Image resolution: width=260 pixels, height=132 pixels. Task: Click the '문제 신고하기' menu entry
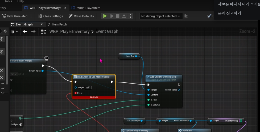[x=229, y=13]
